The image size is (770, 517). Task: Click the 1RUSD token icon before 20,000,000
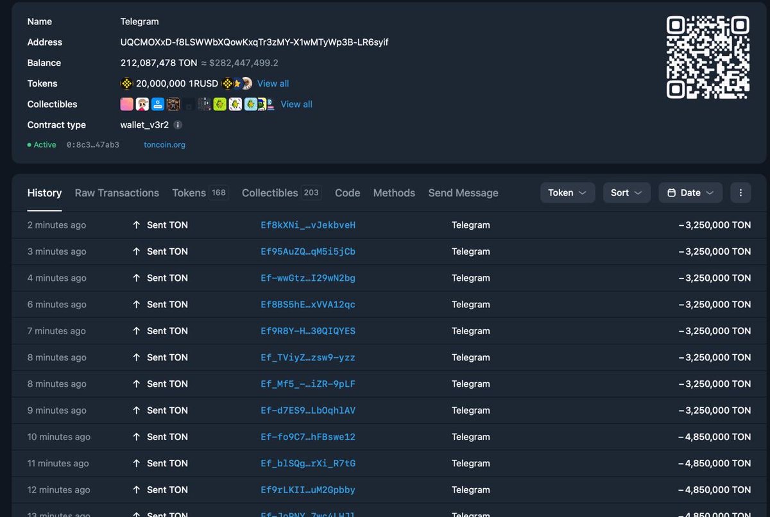pos(126,83)
